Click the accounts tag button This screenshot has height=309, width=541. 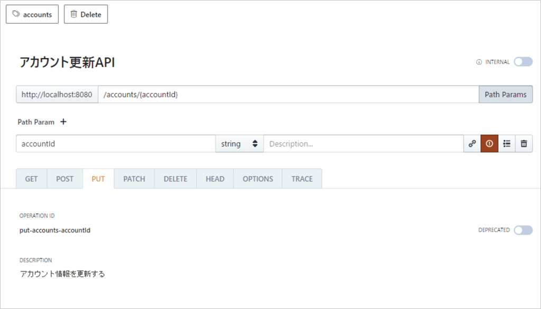click(32, 15)
